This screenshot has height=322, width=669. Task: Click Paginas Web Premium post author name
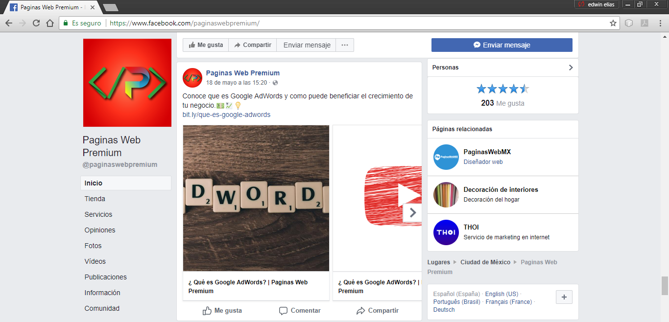(x=243, y=73)
